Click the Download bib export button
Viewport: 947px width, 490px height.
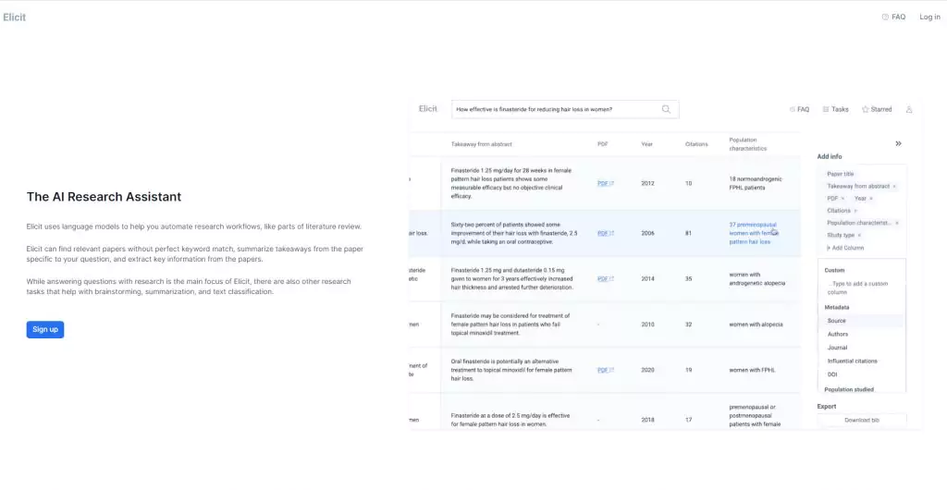(x=862, y=420)
